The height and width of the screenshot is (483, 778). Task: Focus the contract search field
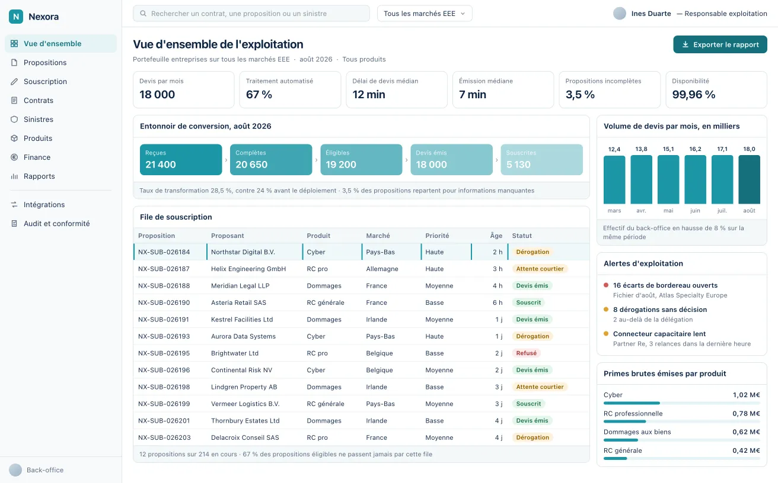click(251, 14)
